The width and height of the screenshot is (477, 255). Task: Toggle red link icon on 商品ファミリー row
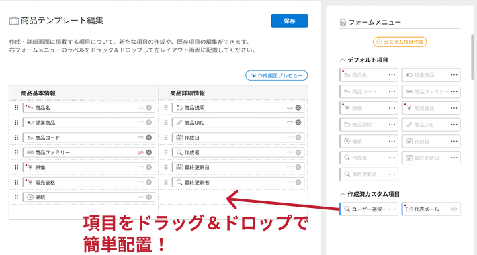[140, 152]
